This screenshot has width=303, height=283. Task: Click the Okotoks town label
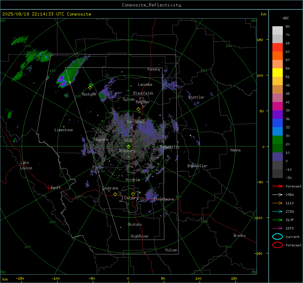(x=135, y=224)
